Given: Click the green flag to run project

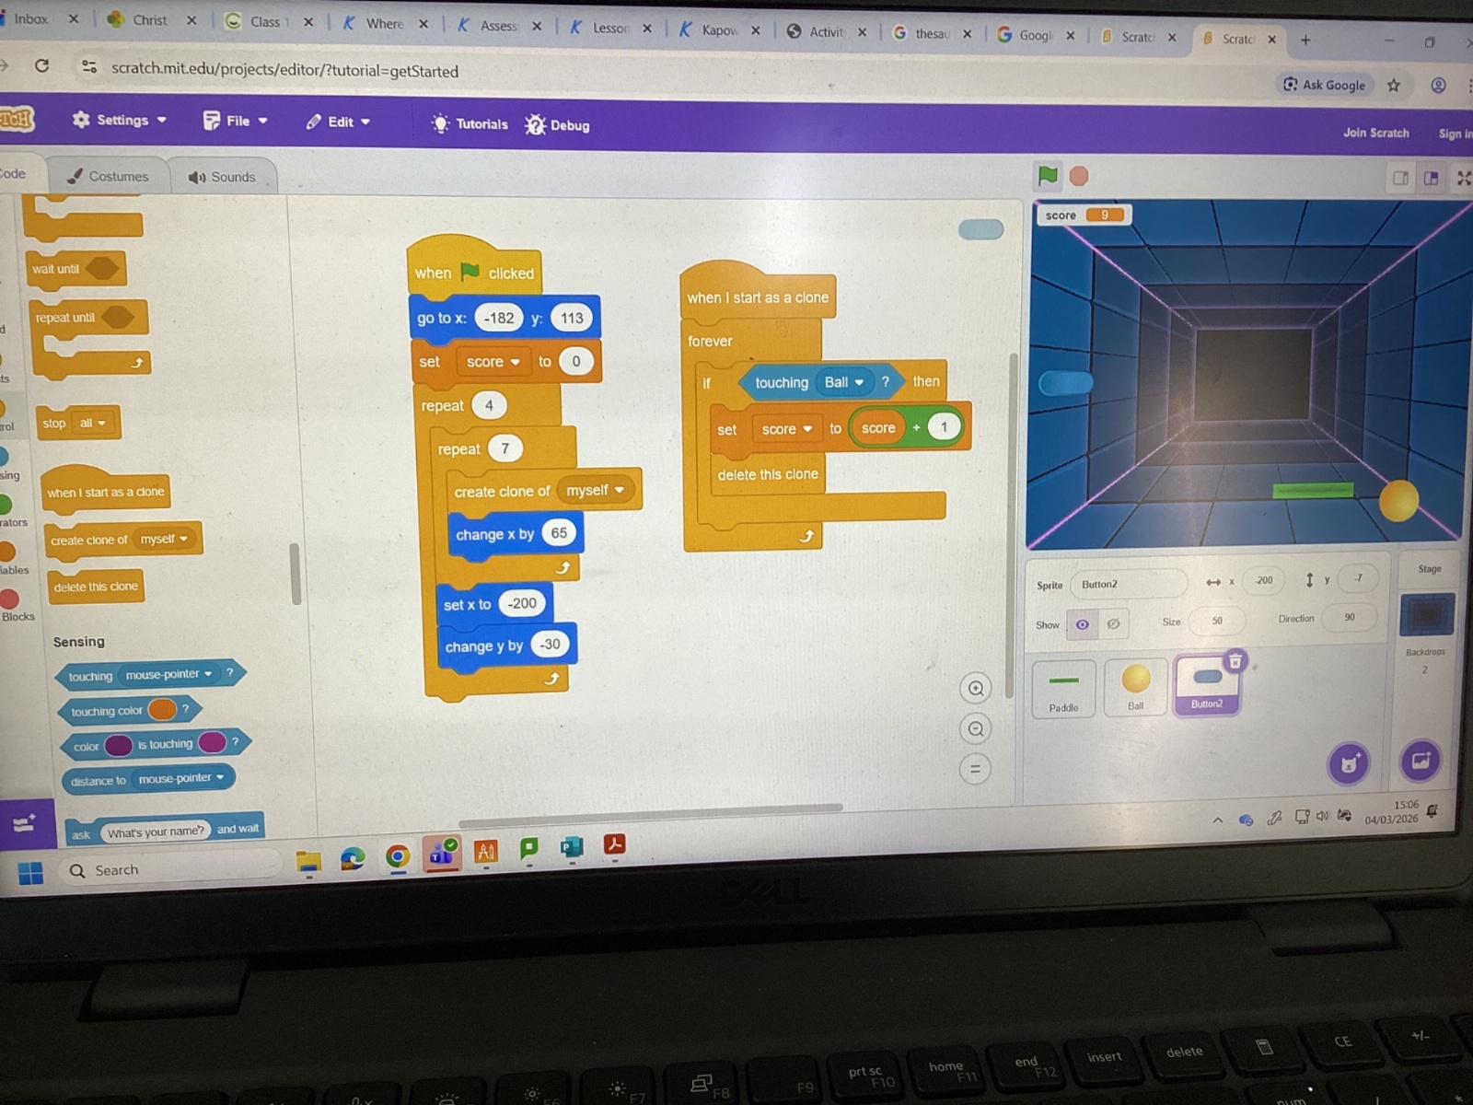Looking at the screenshot, I should 1048,175.
